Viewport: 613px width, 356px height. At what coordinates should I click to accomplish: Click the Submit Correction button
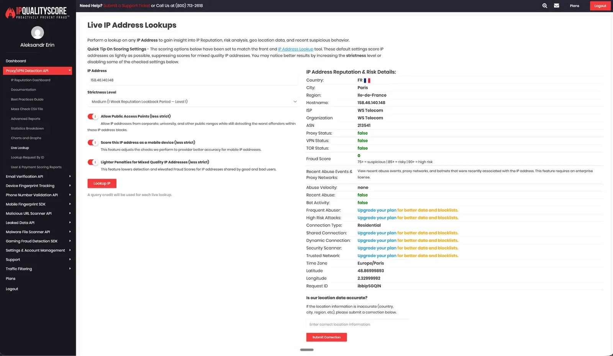click(326, 337)
